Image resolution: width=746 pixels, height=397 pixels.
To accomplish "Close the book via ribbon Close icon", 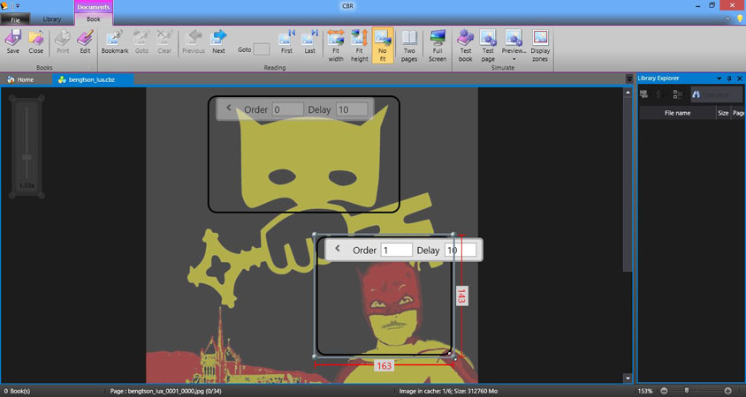I will [35, 41].
